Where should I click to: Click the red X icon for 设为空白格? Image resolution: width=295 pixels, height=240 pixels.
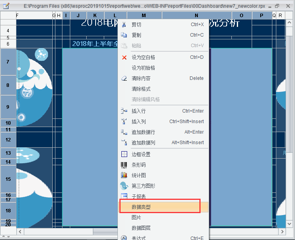124,57
